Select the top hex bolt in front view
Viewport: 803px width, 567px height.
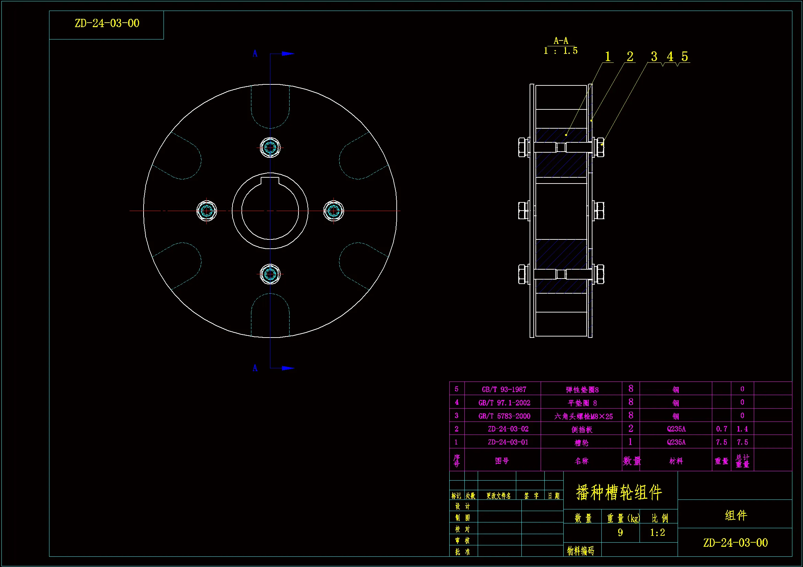[x=270, y=147]
